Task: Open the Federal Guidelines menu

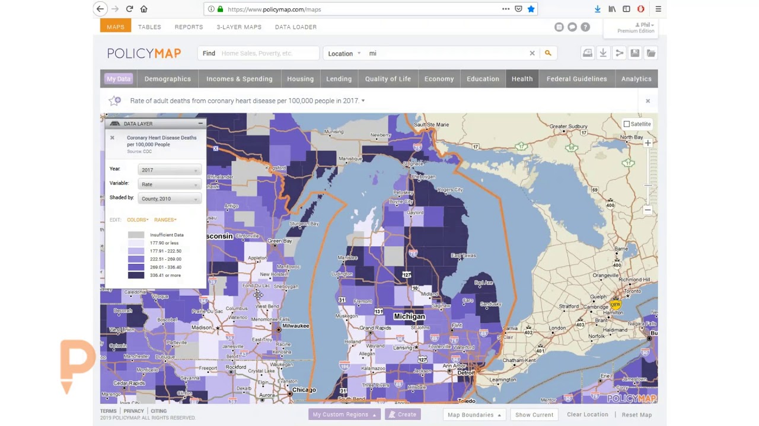Action: pyautogui.click(x=577, y=79)
